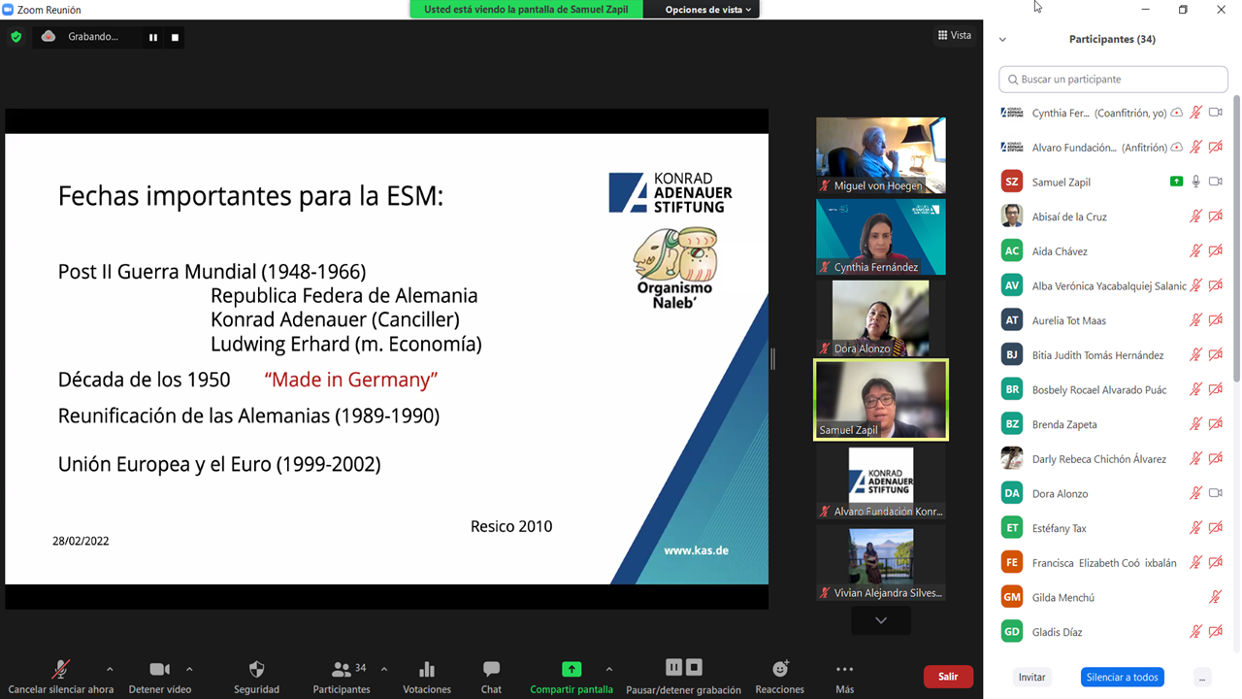Click the Buscar un participante field

click(x=1113, y=80)
